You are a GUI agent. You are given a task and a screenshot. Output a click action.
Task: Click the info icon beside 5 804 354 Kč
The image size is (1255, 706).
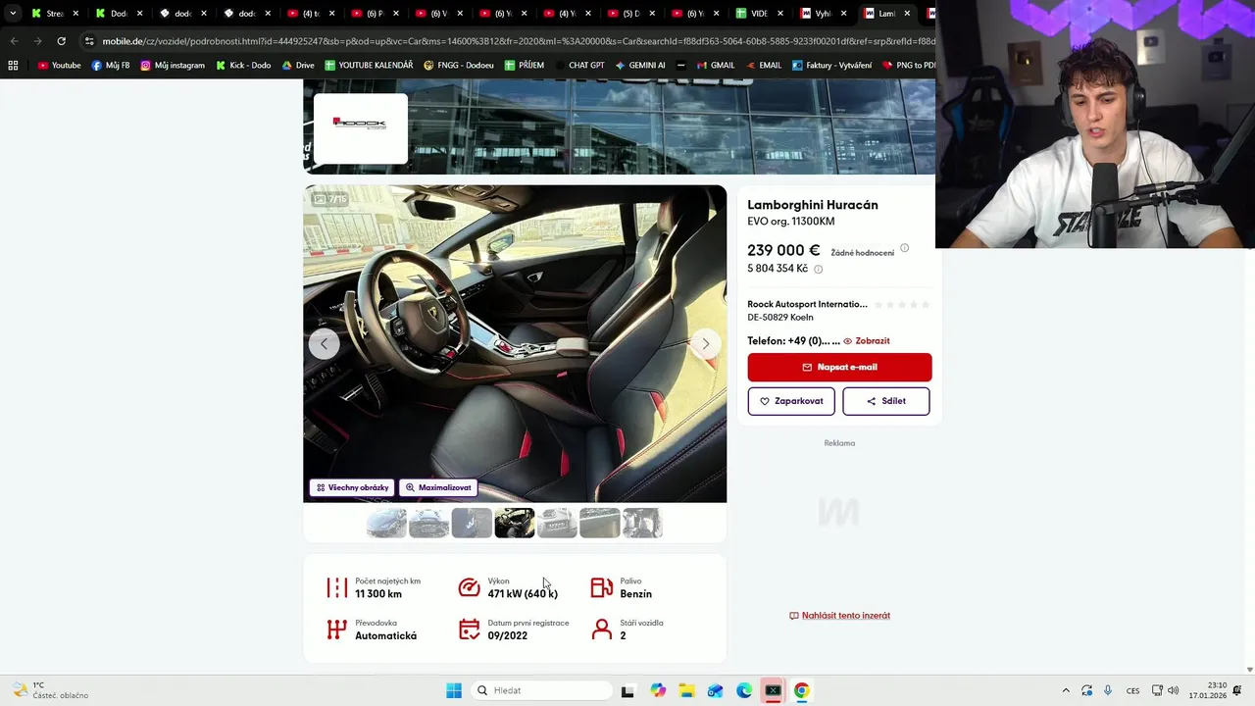[818, 269]
